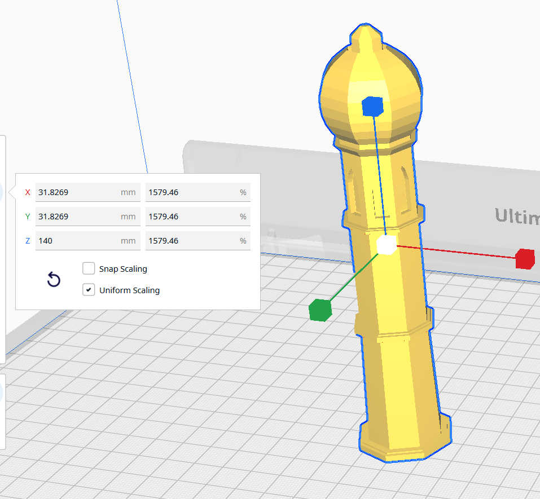Select the green Y-axis scale handle

tap(320, 310)
